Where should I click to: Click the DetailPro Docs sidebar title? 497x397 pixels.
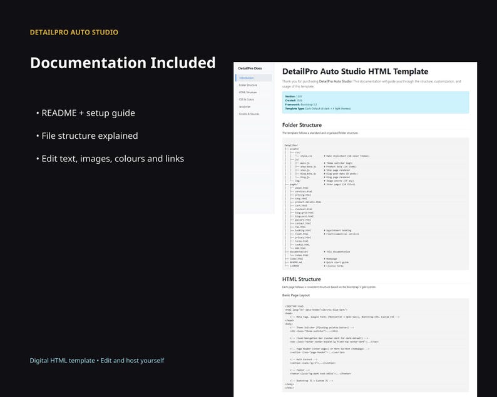(x=250, y=68)
